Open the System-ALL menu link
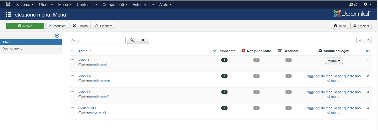 (87, 108)
